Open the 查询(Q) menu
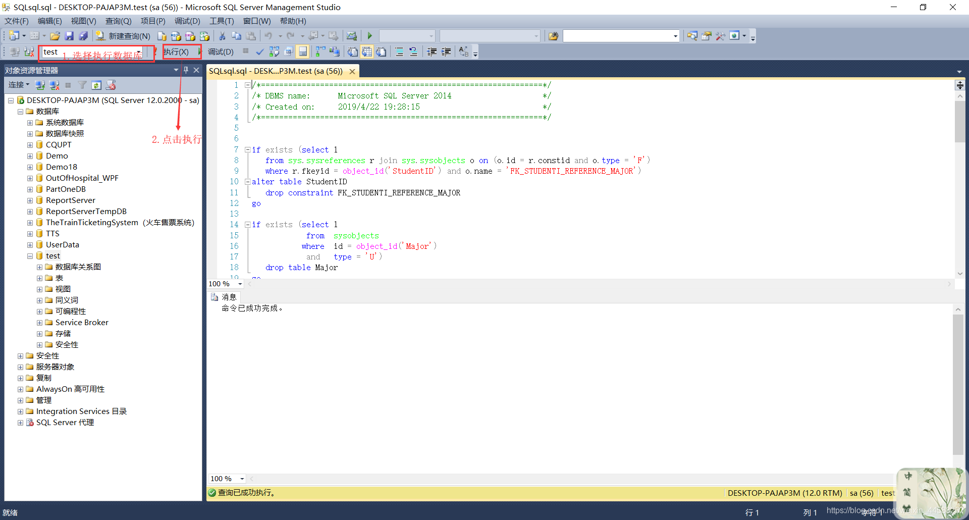Image resolution: width=969 pixels, height=520 pixels. [x=118, y=21]
